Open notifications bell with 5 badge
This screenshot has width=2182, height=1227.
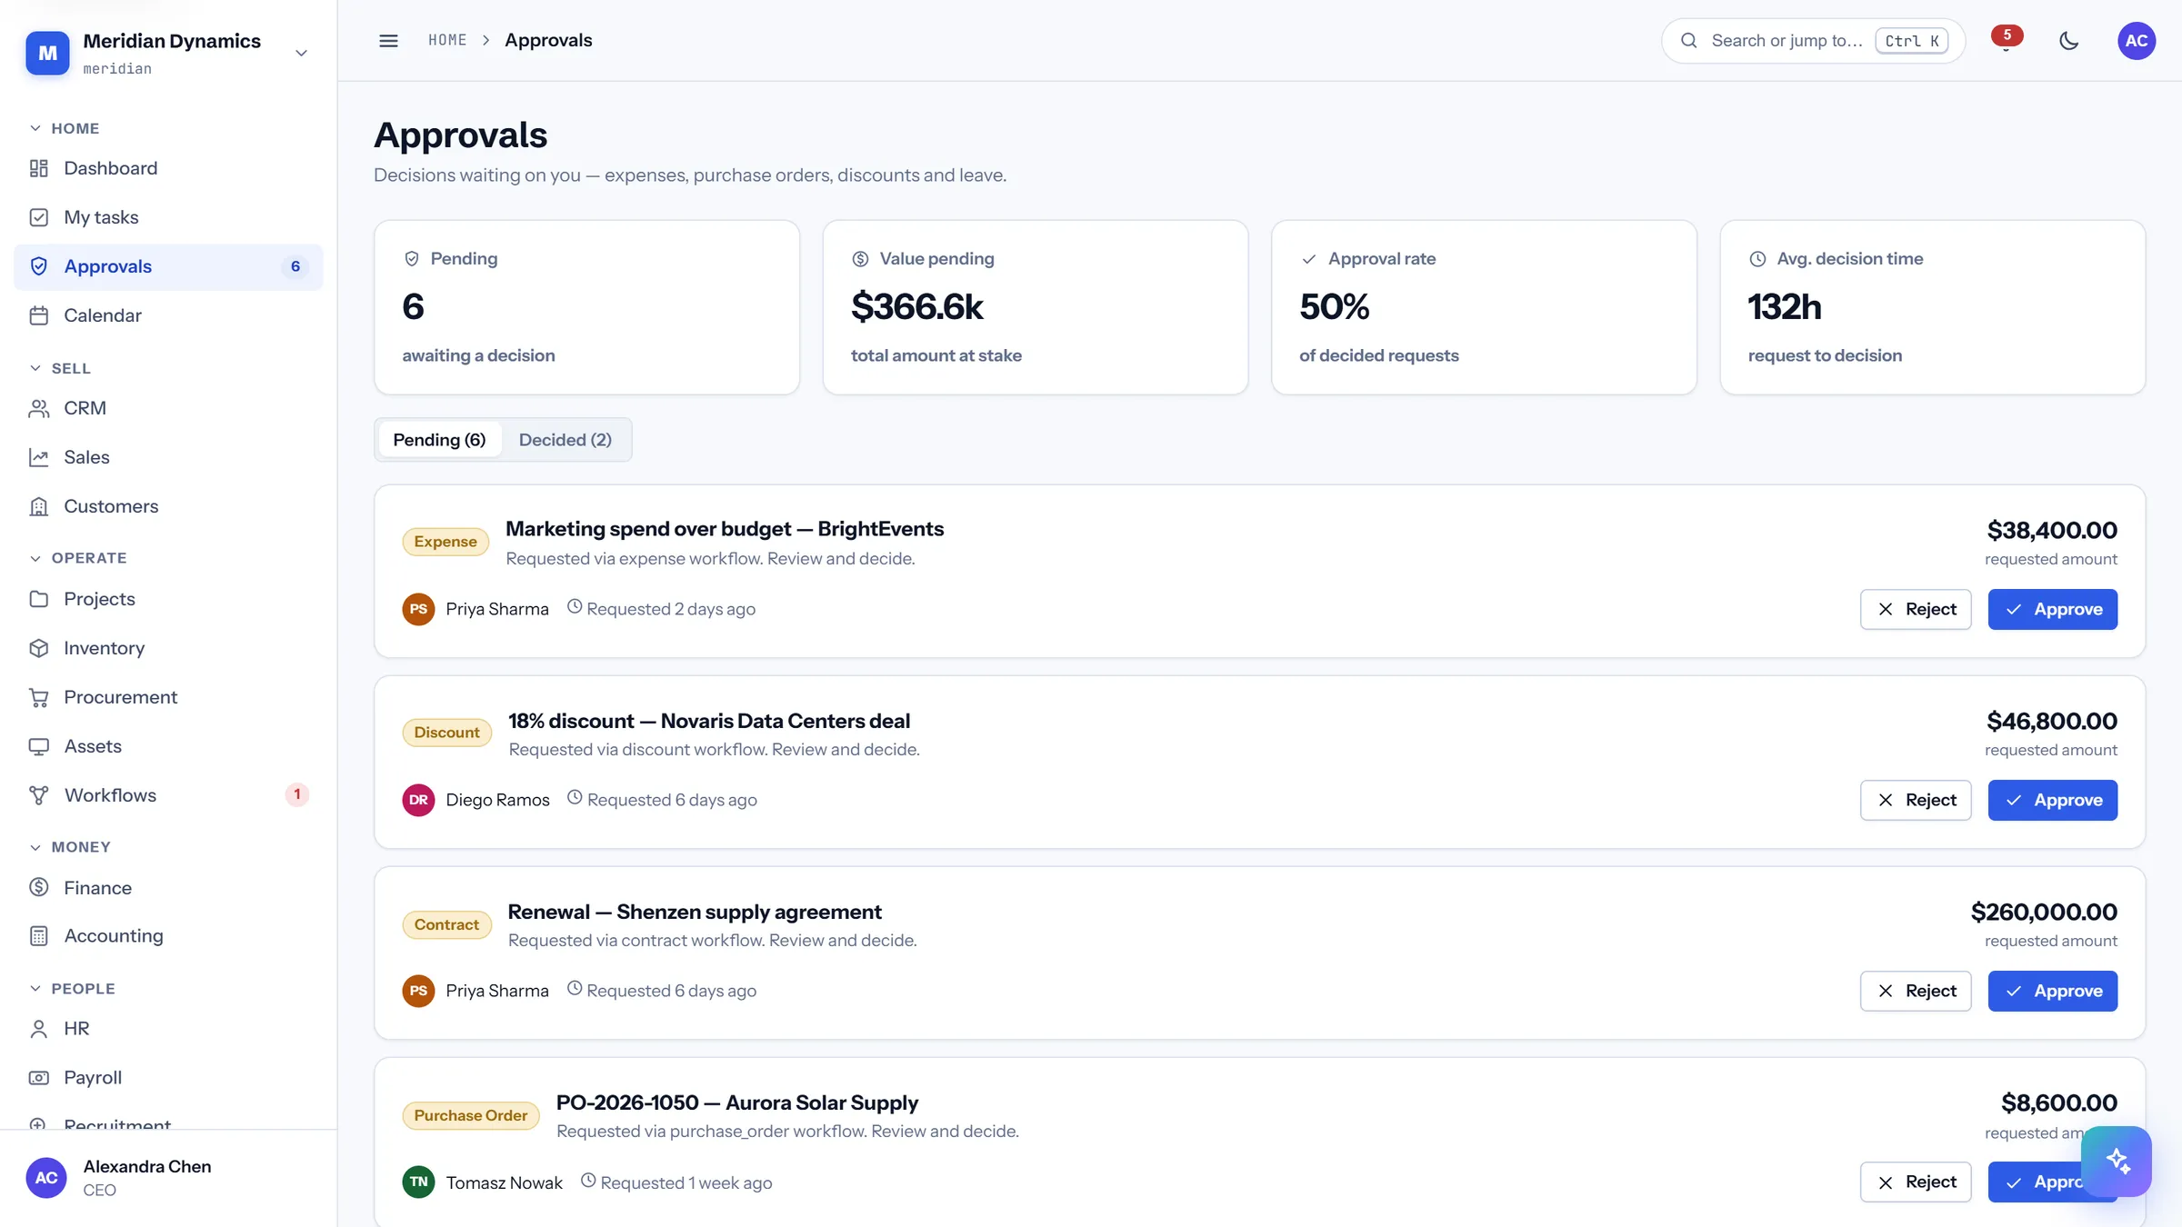(2006, 41)
